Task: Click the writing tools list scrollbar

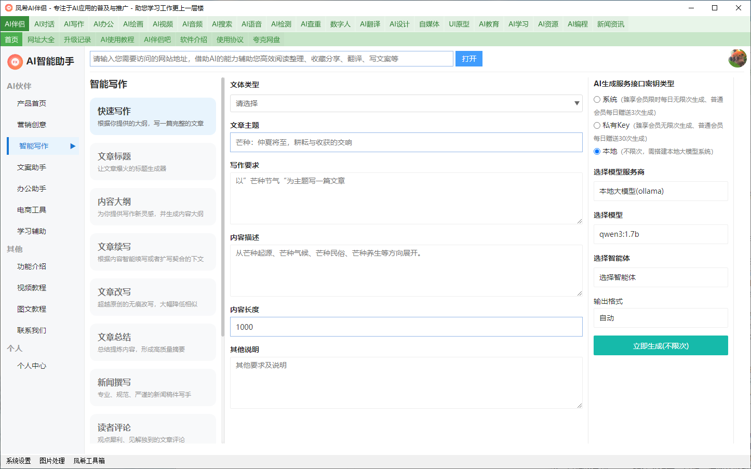Action: pyautogui.click(x=223, y=208)
